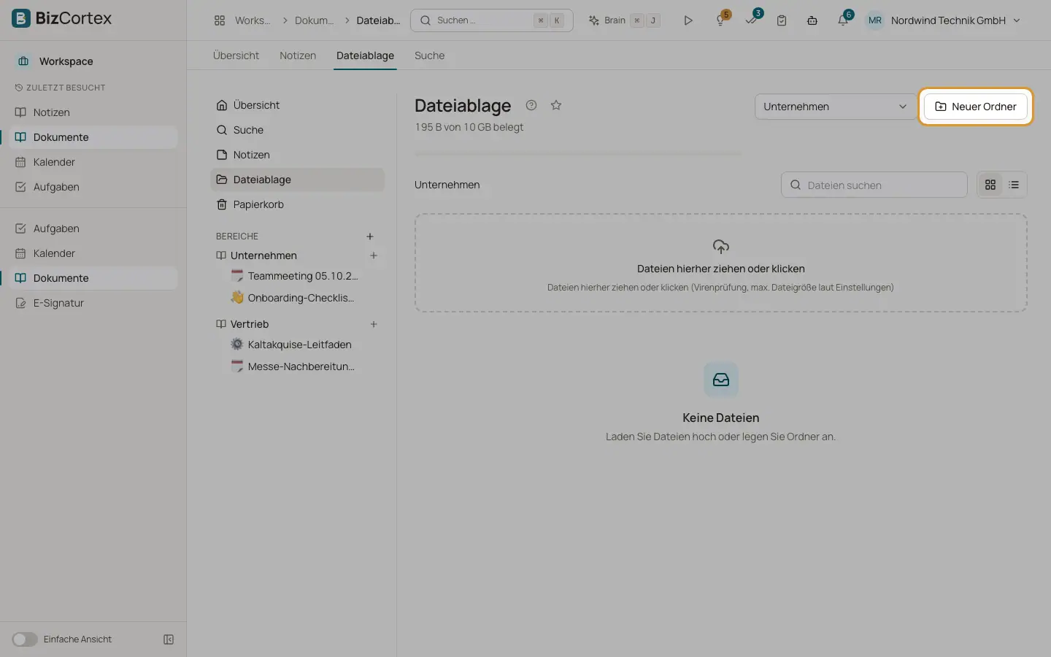This screenshot has height=657, width=1051.
Task: Open the robot assistant icon
Action: (x=812, y=20)
